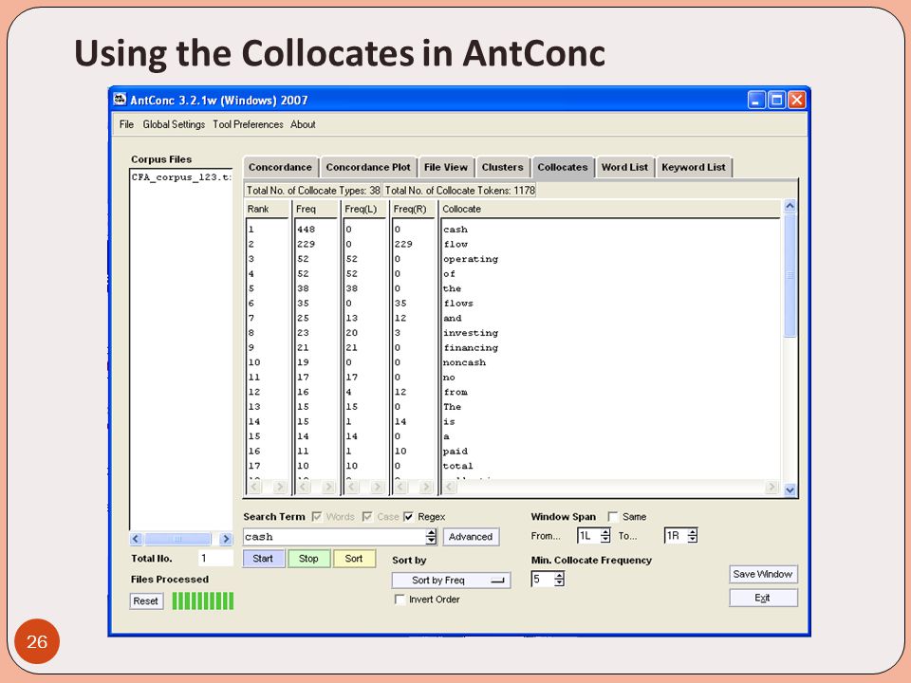Uncheck the Regex checkbox

408,516
